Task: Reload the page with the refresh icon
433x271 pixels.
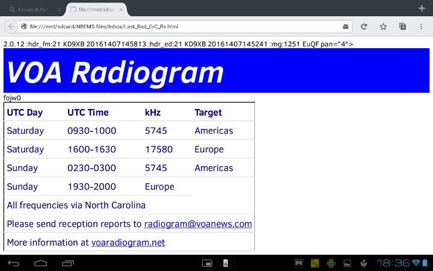Action: (364, 26)
